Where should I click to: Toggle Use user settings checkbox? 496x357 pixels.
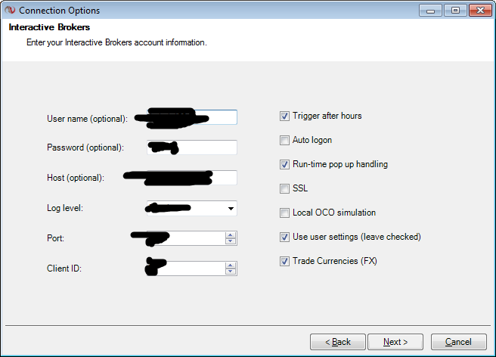coord(284,237)
